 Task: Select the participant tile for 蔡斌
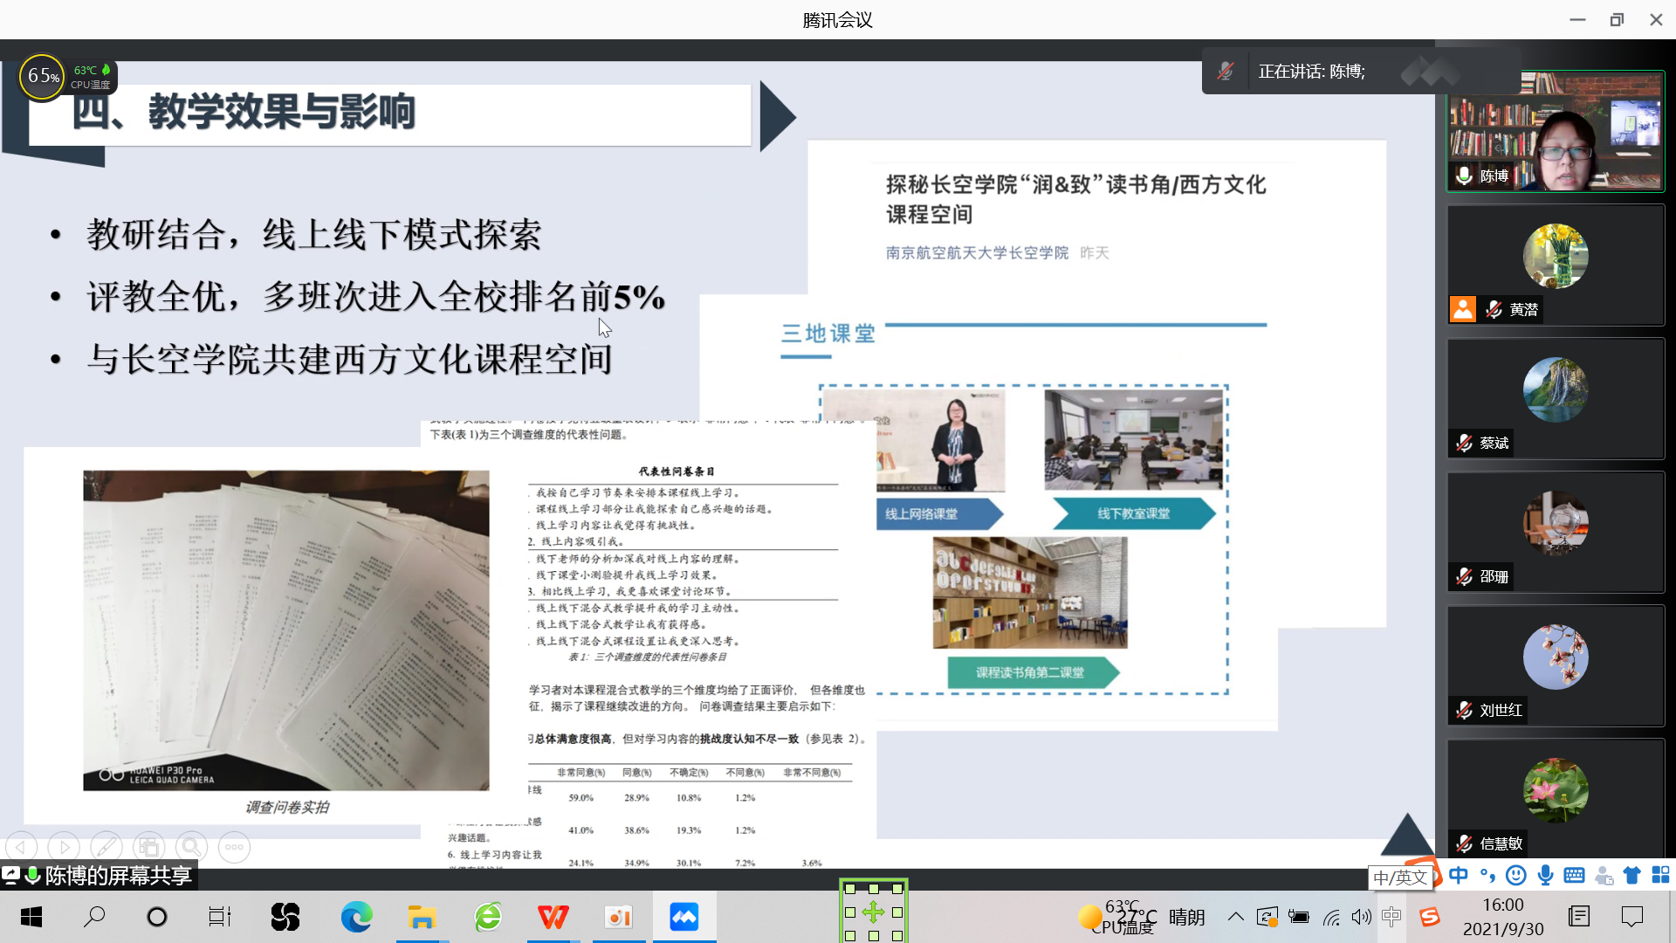1555,399
